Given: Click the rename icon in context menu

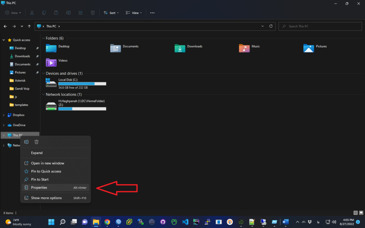Looking at the screenshot, I should click(26, 142).
